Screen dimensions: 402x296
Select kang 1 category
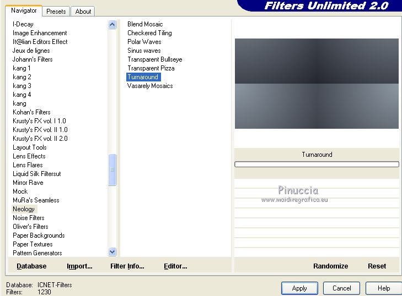22,68
